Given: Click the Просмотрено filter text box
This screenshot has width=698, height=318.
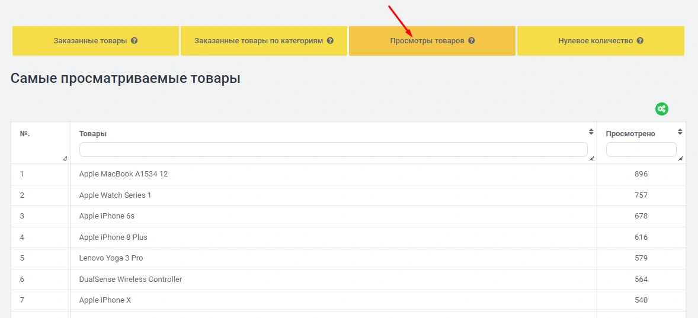Looking at the screenshot, I should coord(641,150).
